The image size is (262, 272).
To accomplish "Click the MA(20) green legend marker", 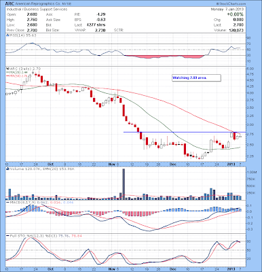I will [x=7, y=71].
